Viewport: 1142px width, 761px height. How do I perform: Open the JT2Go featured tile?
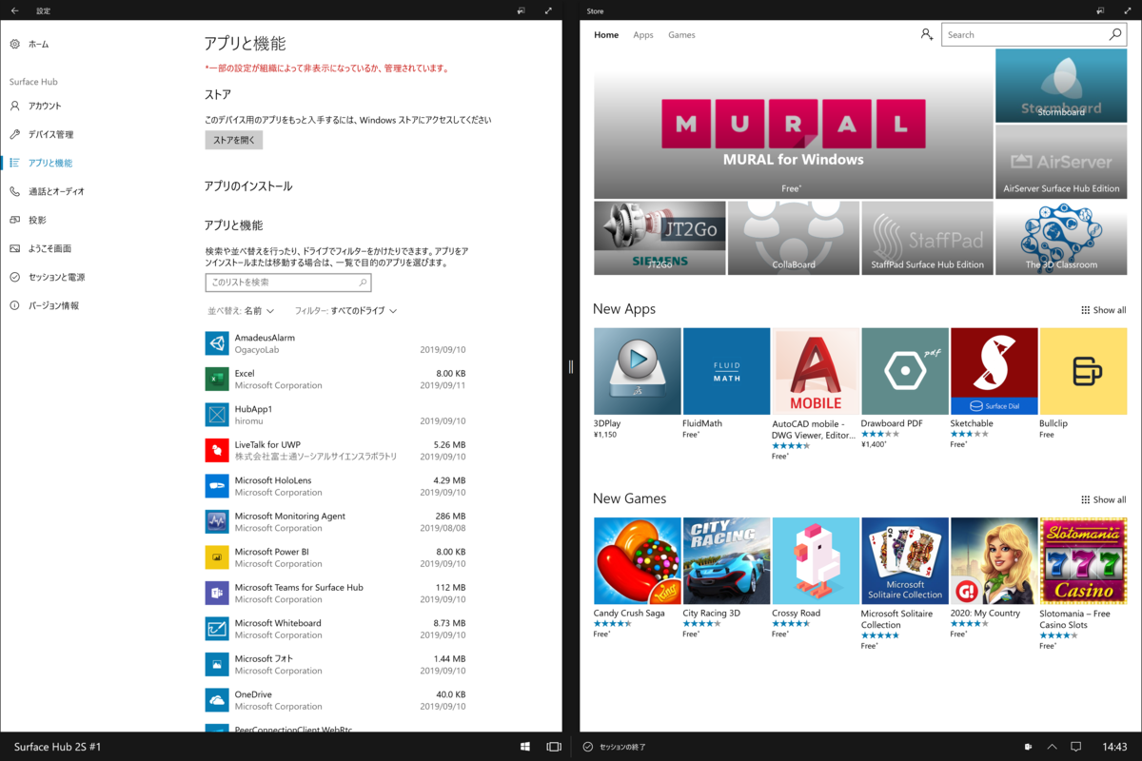(660, 238)
